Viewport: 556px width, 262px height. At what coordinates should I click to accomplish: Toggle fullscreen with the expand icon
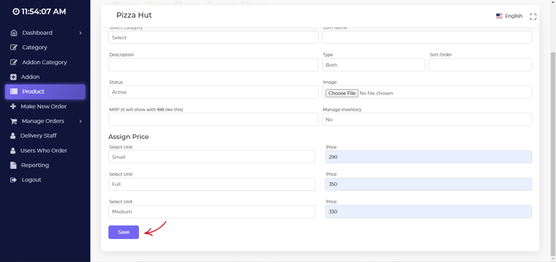pos(533,16)
